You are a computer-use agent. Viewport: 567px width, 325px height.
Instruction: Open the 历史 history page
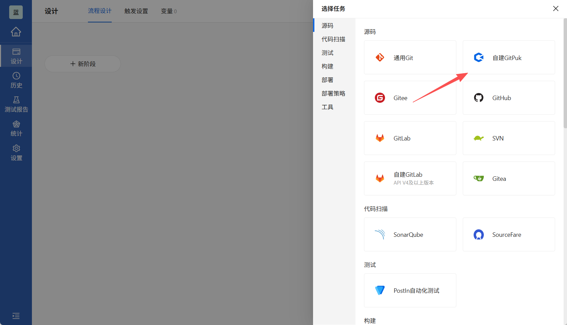coord(16,80)
